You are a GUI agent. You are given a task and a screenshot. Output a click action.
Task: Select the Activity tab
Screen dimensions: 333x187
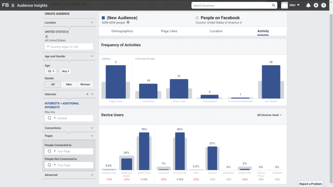tap(263, 31)
